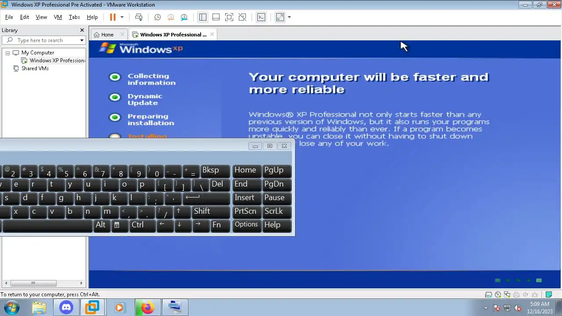Open the snapshot manager toolbar icon
Viewport: 562px width, 316px height.
click(184, 17)
